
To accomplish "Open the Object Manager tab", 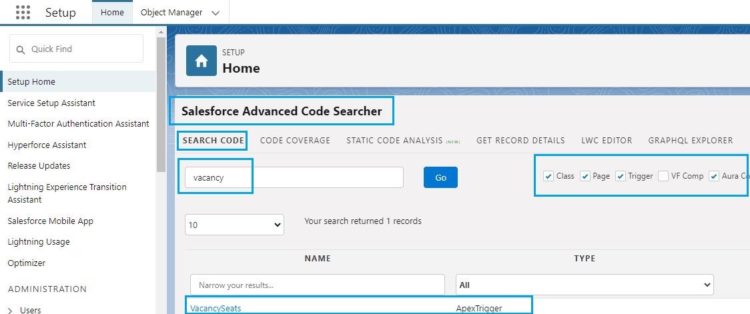I will tap(171, 13).
